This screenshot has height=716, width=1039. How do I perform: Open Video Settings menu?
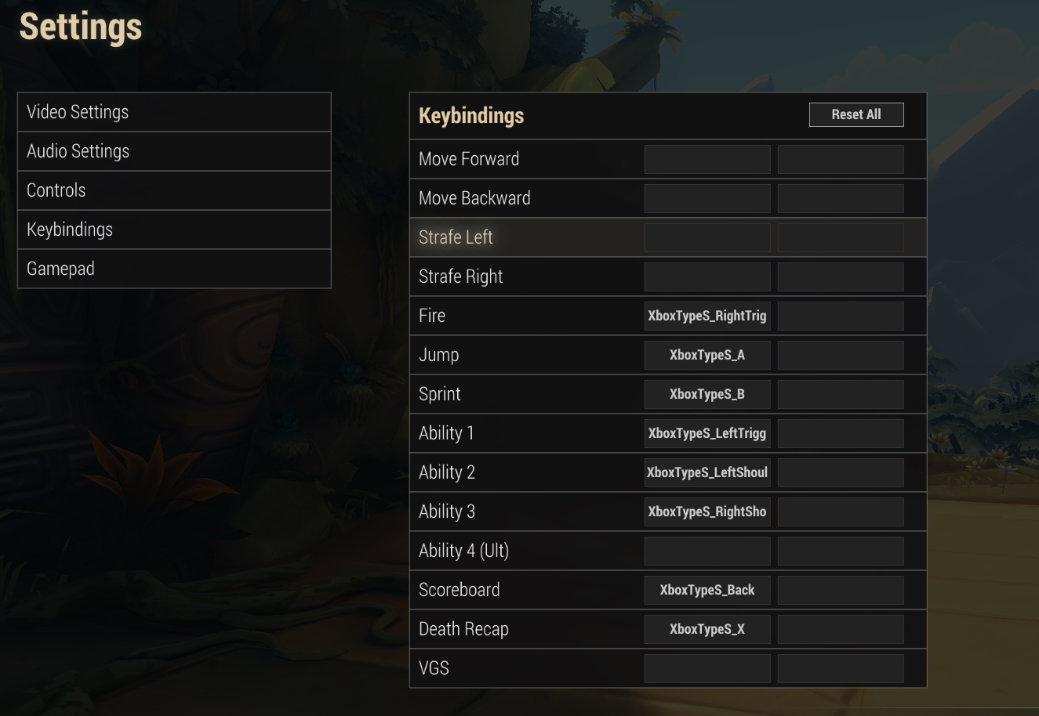[x=174, y=112]
